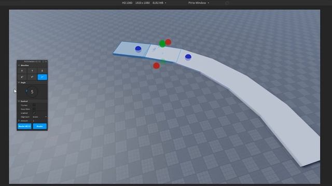Viewport: 332px width, 186px height.
Task: Choose the negative Y direction button
Action: [32, 77]
